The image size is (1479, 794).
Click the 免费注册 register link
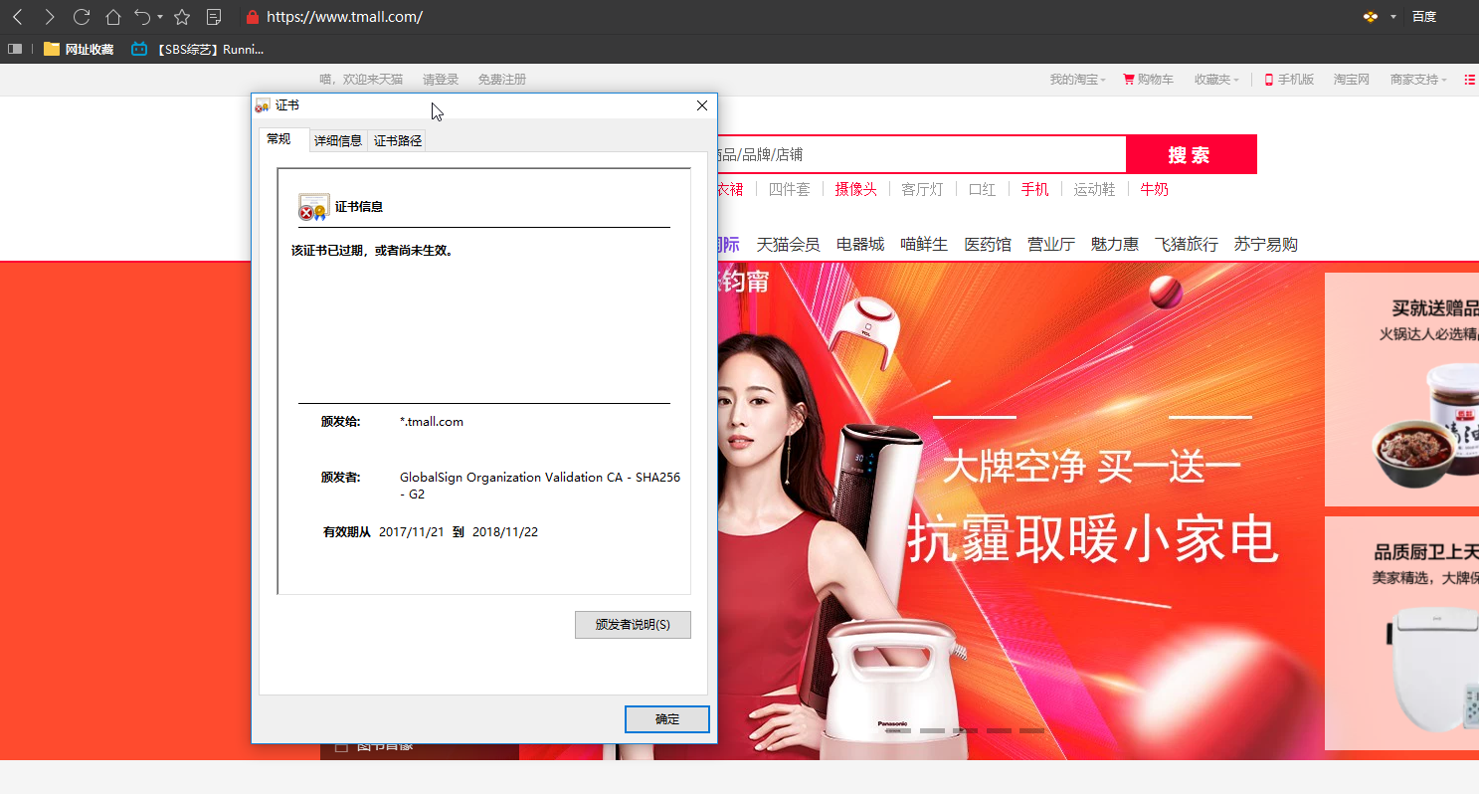tap(501, 80)
